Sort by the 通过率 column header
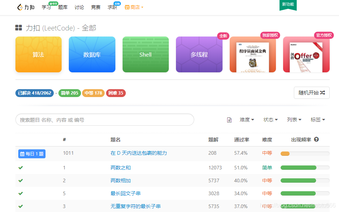The height and width of the screenshot is (212, 339). pyautogui.click(x=242, y=140)
